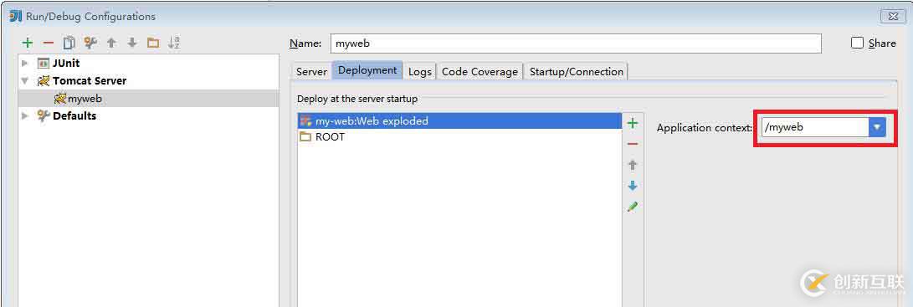Select the ROOT deployment entry
This screenshot has width=913, height=307.
(459, 137)
